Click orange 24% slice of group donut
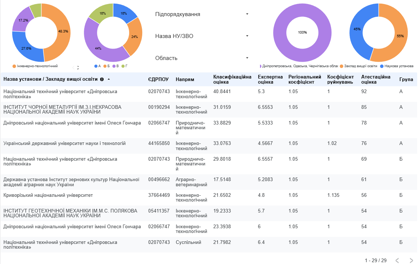The image size is (419, 264). (135, 37)
